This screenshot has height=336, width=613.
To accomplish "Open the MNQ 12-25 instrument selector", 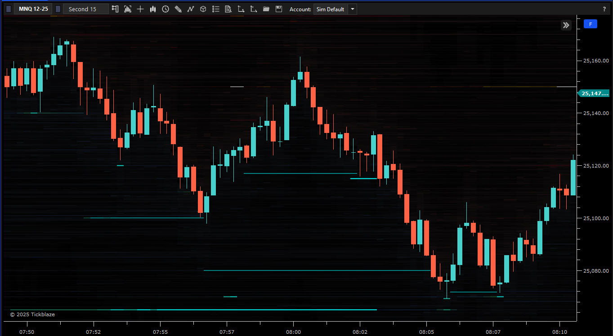I will 33,9.
